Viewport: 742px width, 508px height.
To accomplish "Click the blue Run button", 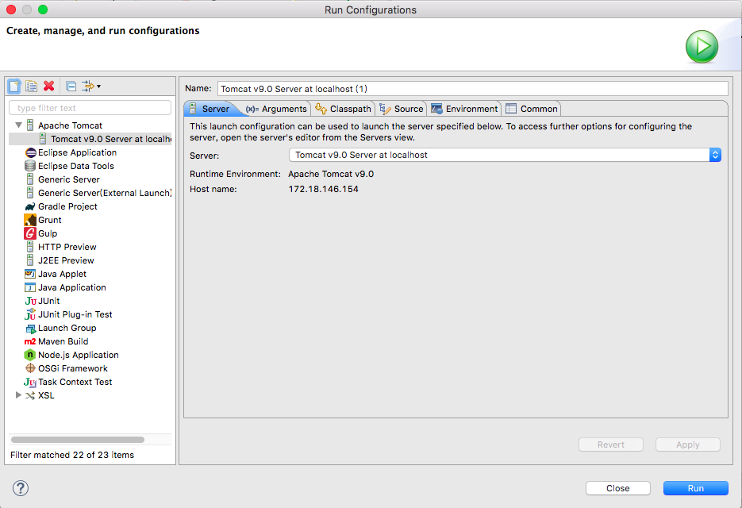I will (695, 488).
